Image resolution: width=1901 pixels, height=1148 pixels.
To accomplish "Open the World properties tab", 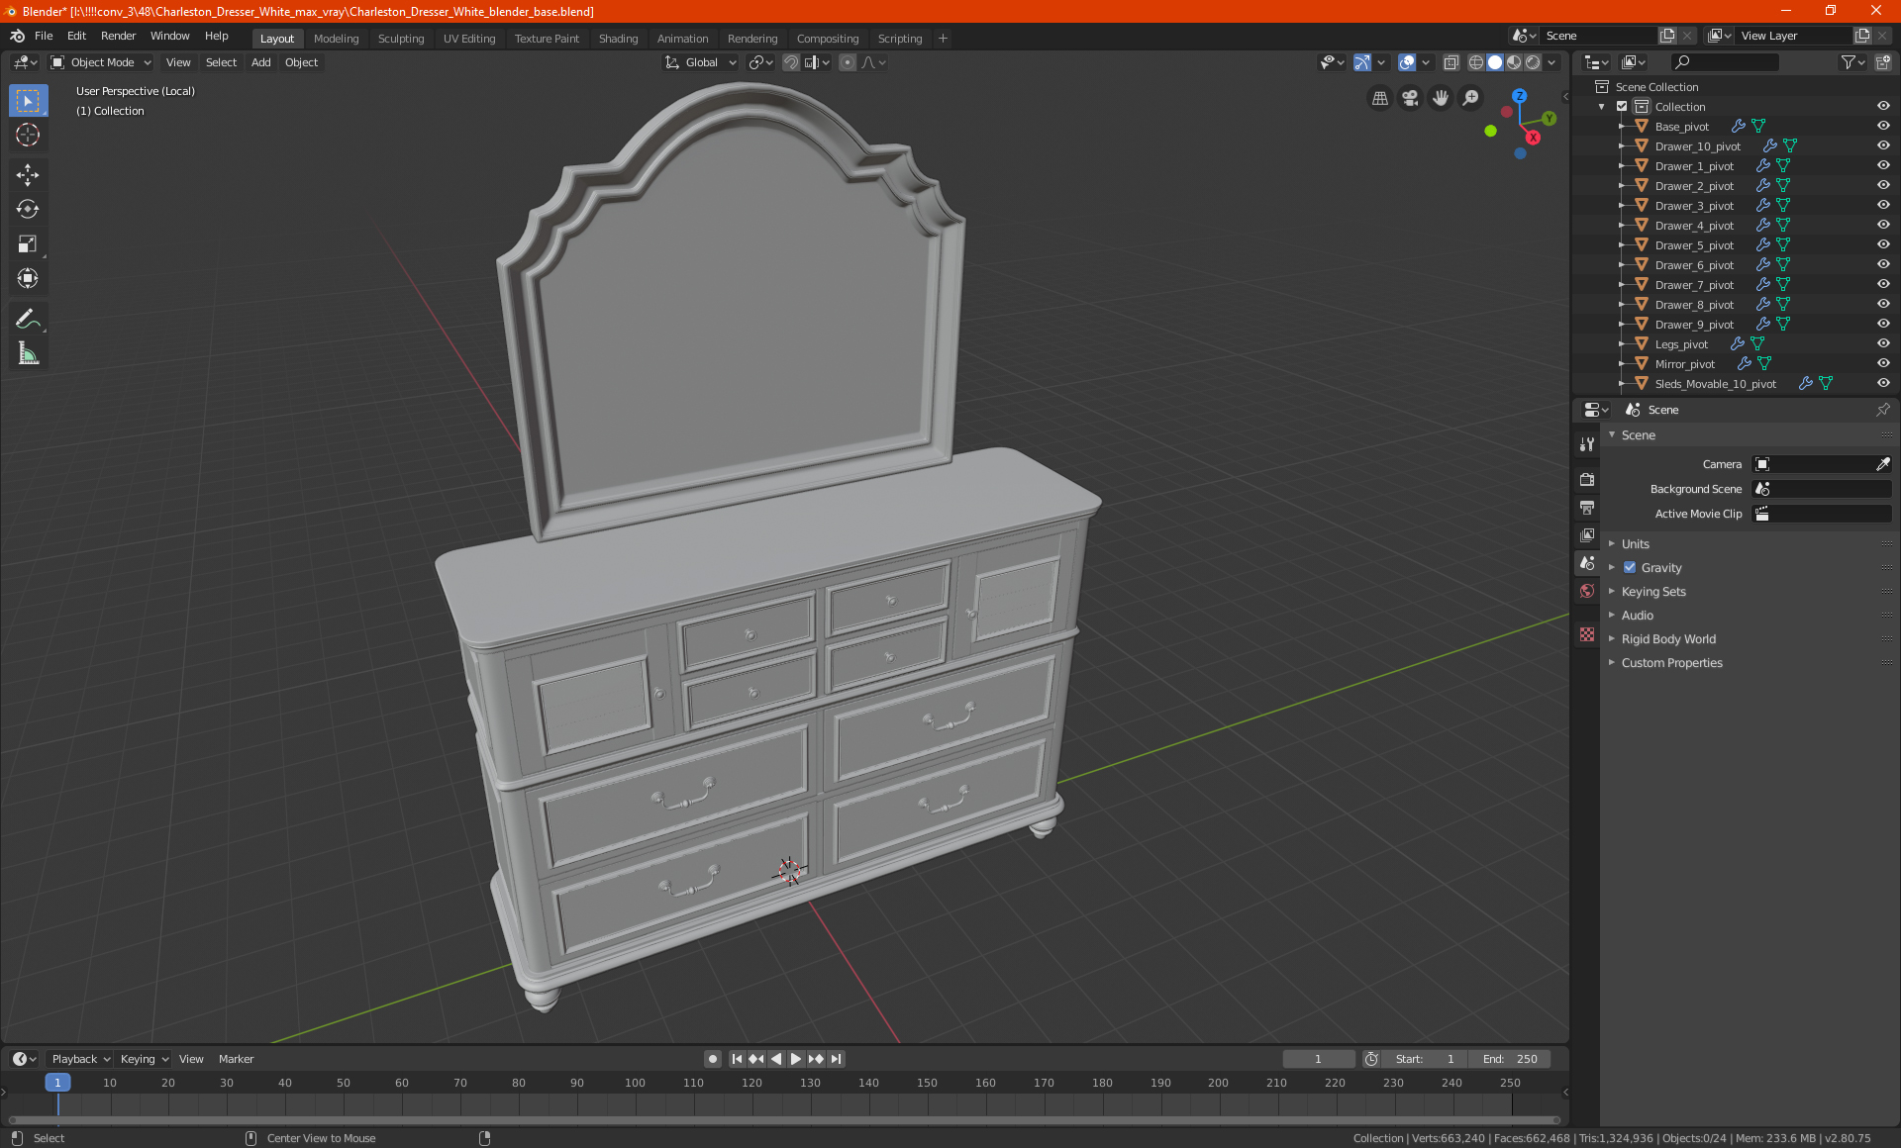I will 1587,591.
